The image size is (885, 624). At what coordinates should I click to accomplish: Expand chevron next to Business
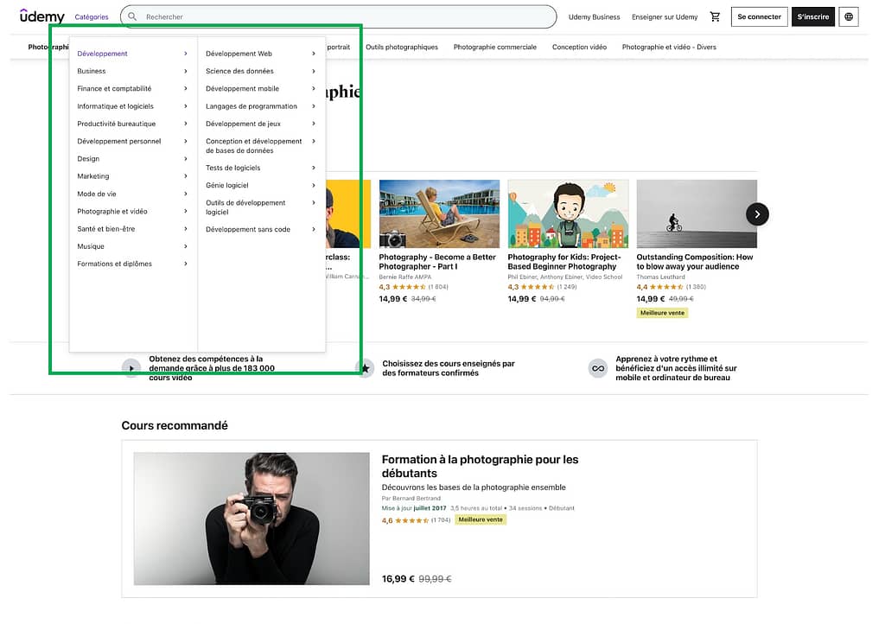point(185,71)
